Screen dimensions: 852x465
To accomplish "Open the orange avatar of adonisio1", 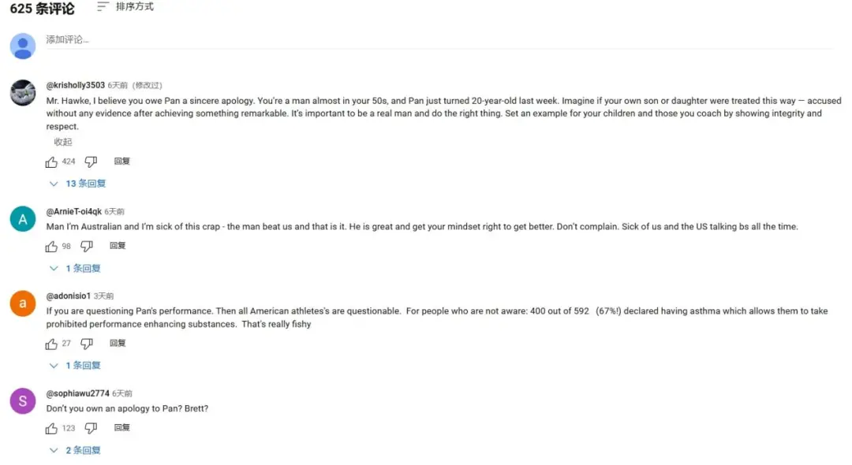I will pyautogui.click(x=23, y=303).
